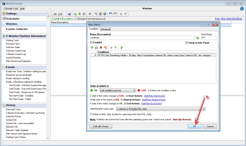Cancel the New Watch dialog

[x=210, y=126]
